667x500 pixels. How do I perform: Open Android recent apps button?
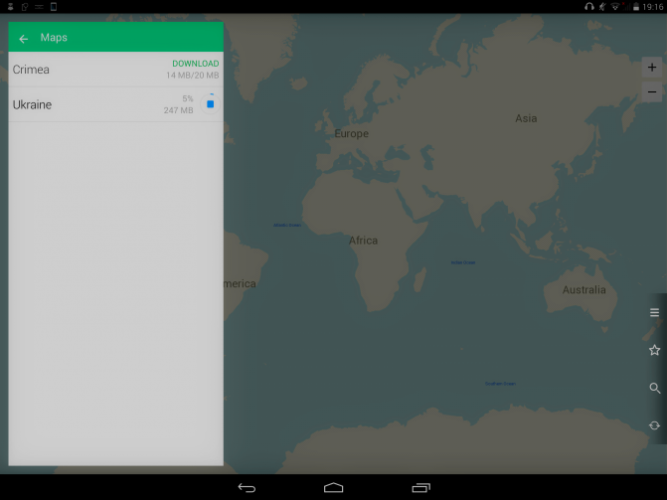[420, 488]
